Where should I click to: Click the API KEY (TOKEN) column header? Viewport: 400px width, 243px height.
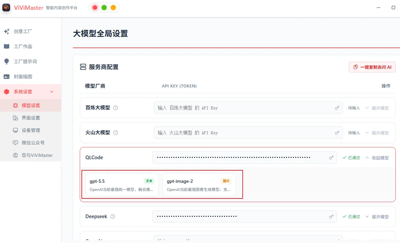[x=179, y=86]
